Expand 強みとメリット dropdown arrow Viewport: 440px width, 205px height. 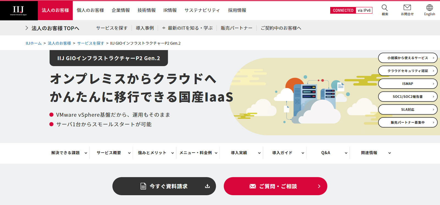point(172,153)
